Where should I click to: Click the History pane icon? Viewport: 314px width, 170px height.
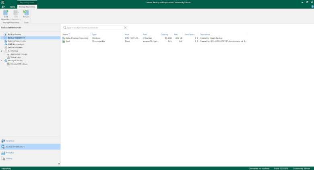coord(3,159)
